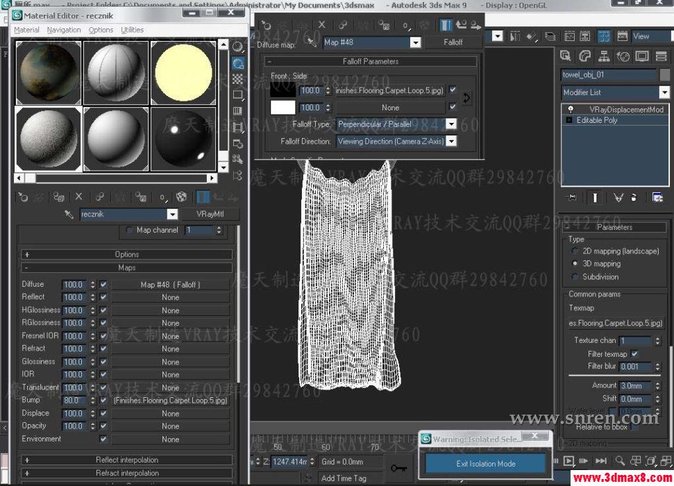
Task: Uncheck the Filter texmap checkbox
Action: coord(636,353)
